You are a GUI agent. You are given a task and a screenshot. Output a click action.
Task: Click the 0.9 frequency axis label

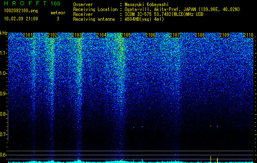click(x=4, y=94)
